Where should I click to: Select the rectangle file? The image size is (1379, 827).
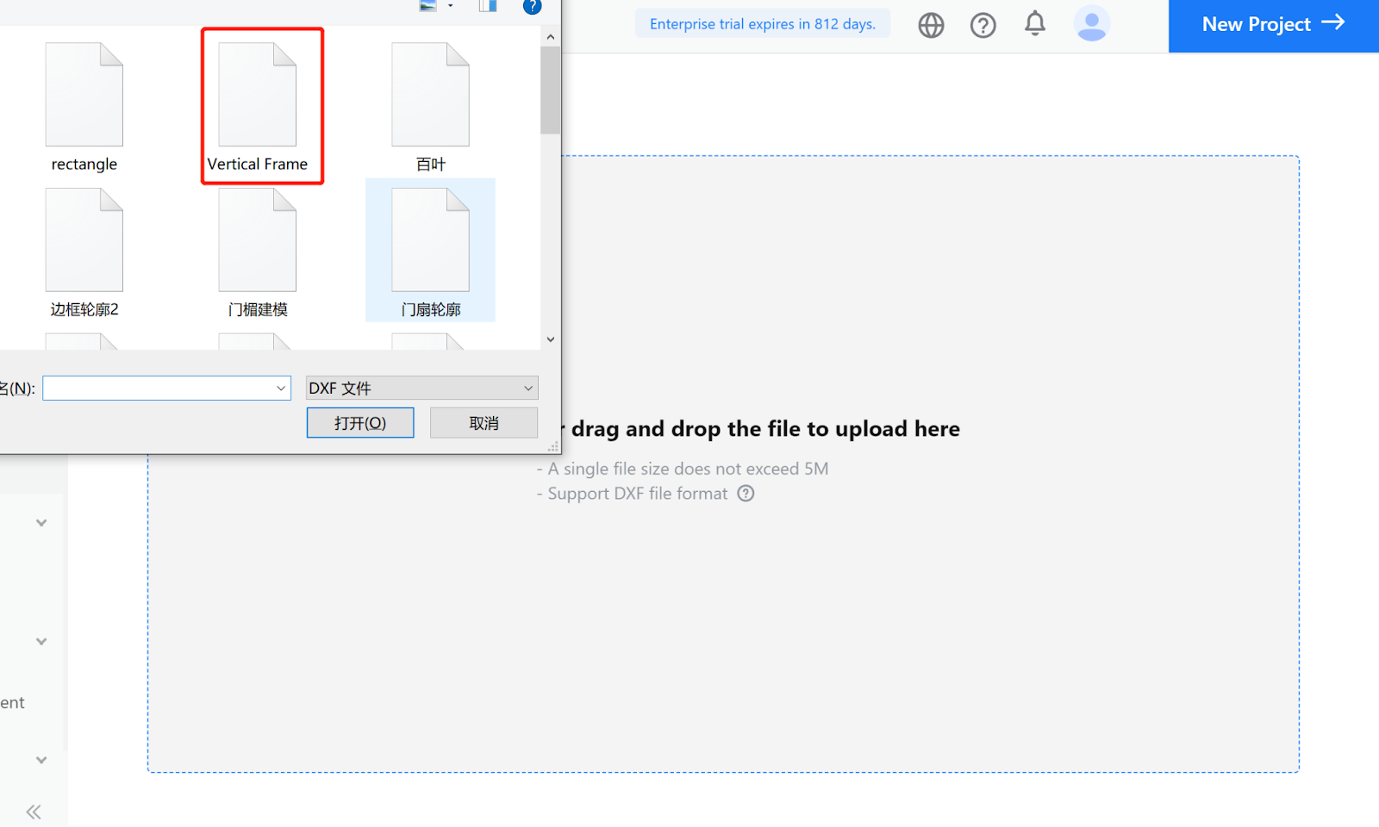pyautogui.click(x=84, y=107)
